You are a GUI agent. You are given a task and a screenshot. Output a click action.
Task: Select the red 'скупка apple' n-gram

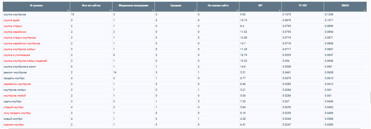tap(12, 20)
